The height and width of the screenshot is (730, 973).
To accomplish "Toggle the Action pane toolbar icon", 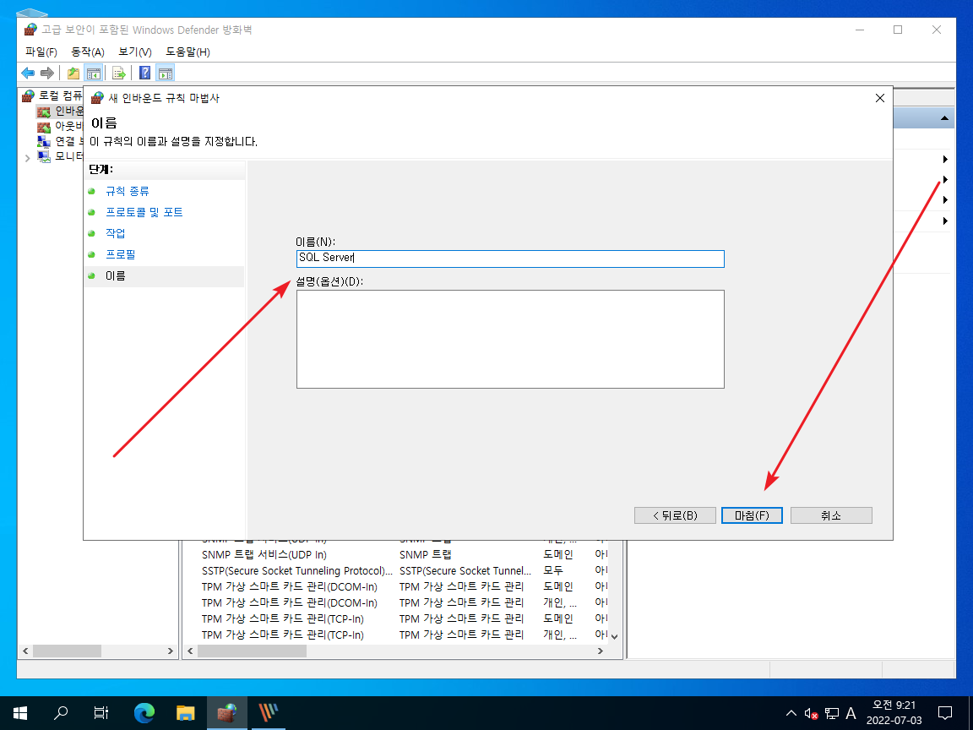I will coord(165,74).
